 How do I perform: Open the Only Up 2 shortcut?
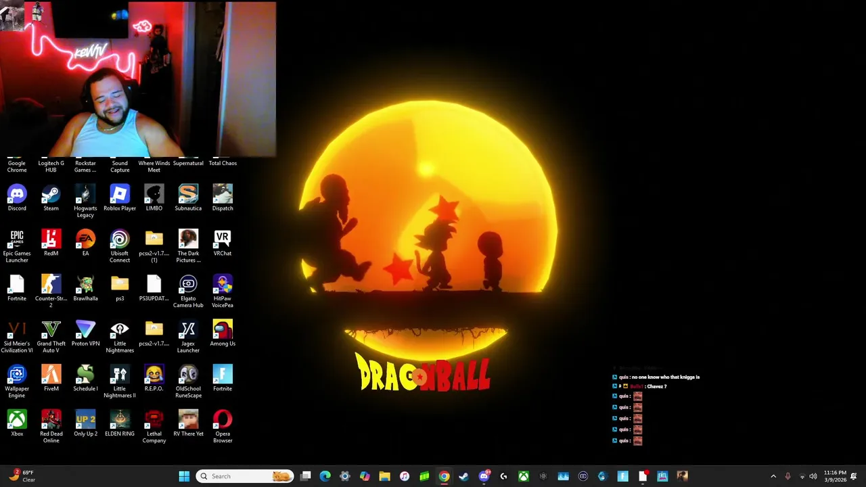85,424
